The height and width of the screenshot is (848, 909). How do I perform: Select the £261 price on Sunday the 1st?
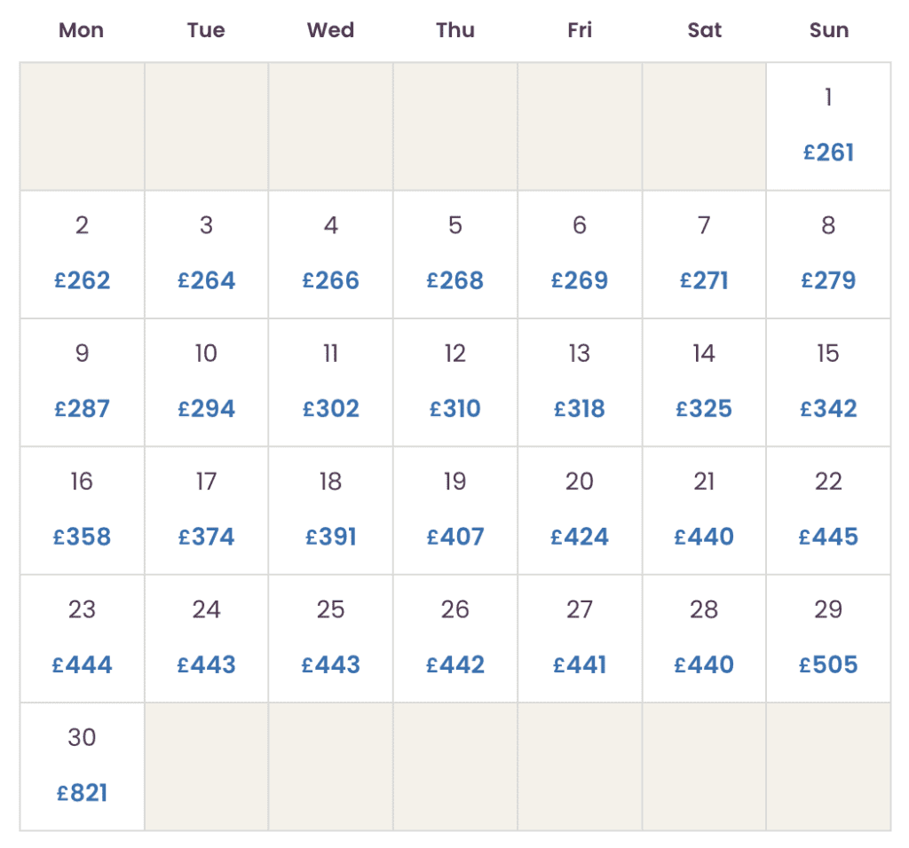click(827, 152)
